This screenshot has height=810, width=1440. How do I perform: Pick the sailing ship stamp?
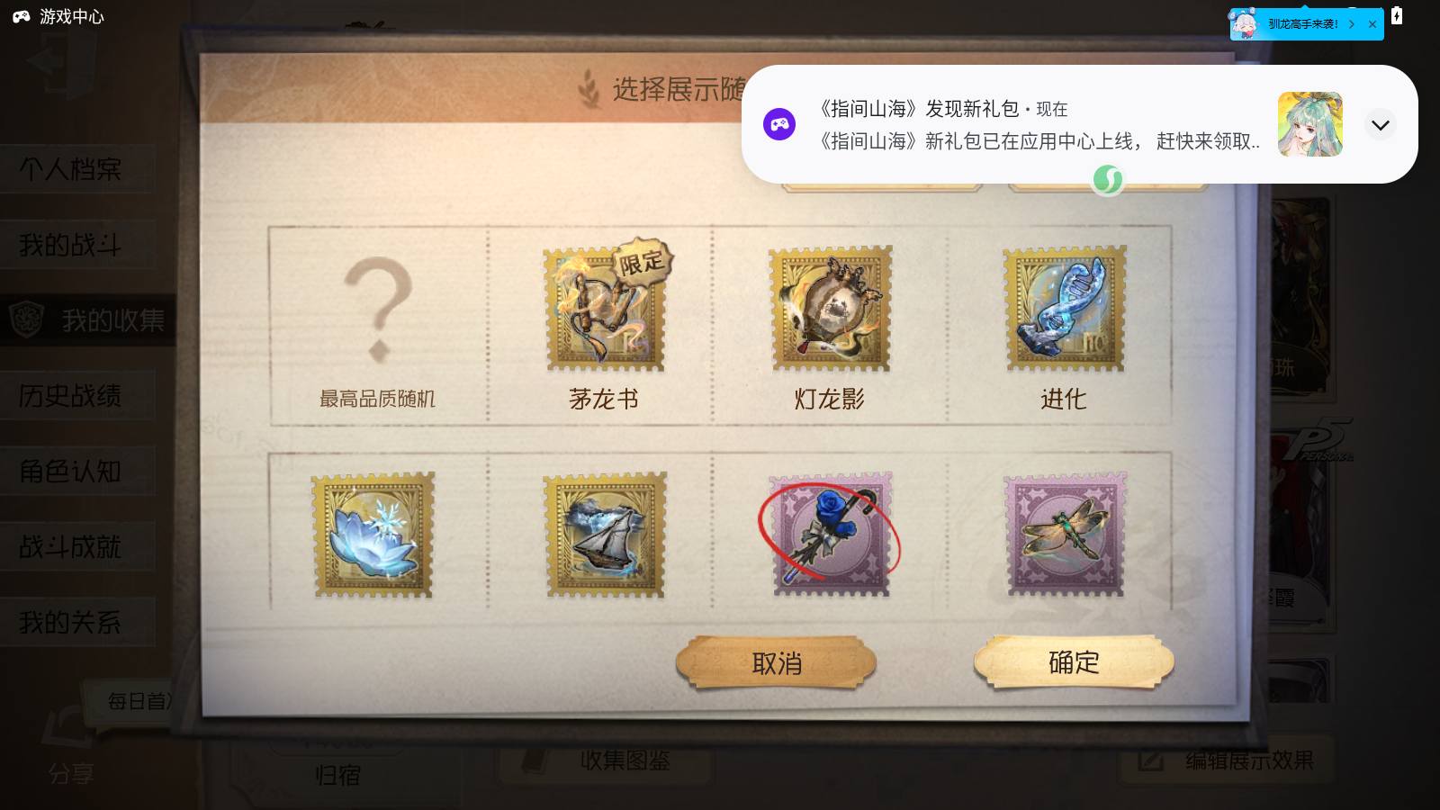pos(606,535)
